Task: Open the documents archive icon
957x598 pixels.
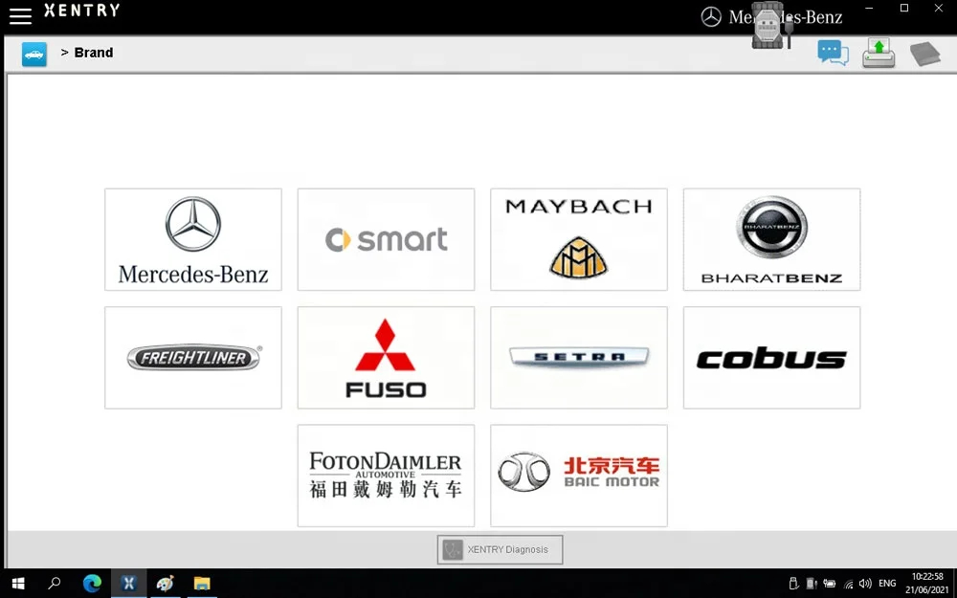Action: pyautogui.click(x=924, y=53)
